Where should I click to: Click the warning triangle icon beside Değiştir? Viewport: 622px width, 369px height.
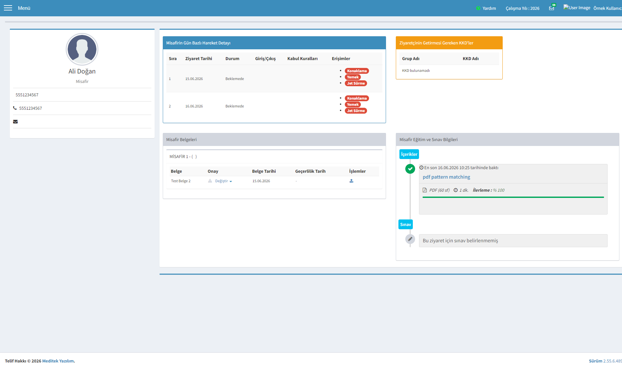[x=210, y=181]
